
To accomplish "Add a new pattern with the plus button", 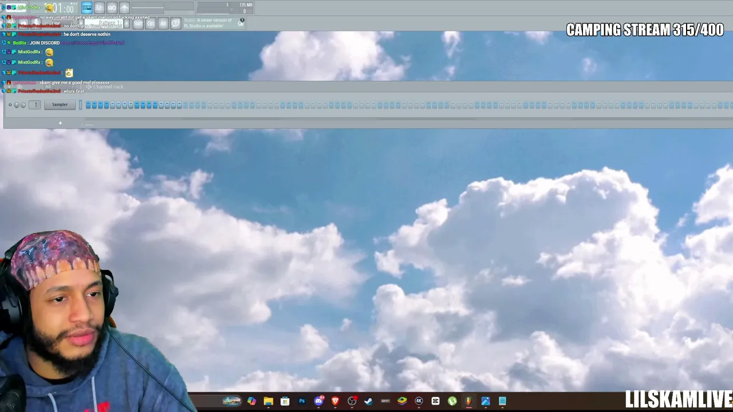I will coord(127,23).
